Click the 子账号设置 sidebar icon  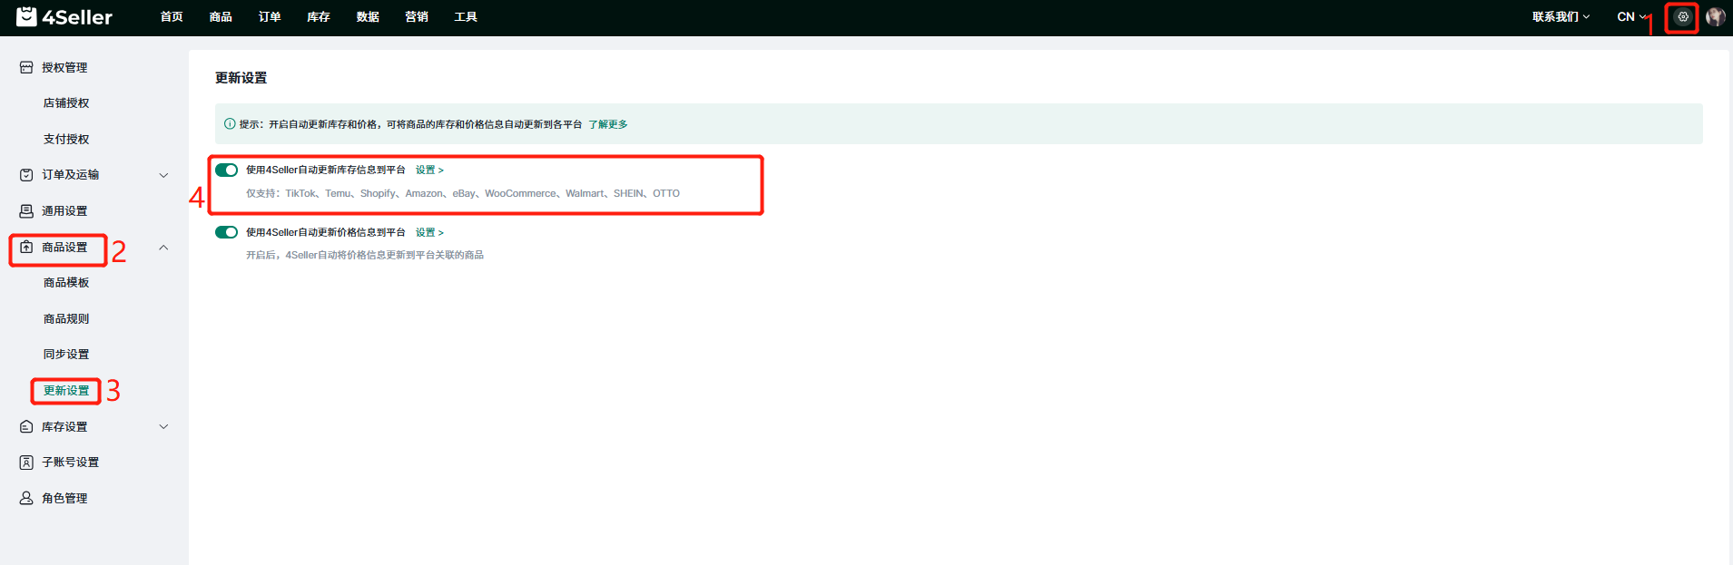26,463
